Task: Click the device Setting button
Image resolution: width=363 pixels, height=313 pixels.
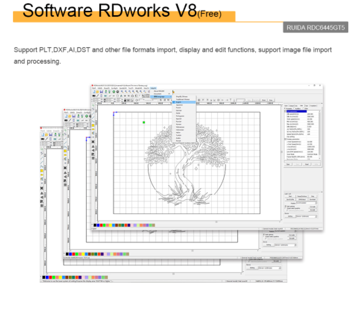Action: click(x=289, y=216)
